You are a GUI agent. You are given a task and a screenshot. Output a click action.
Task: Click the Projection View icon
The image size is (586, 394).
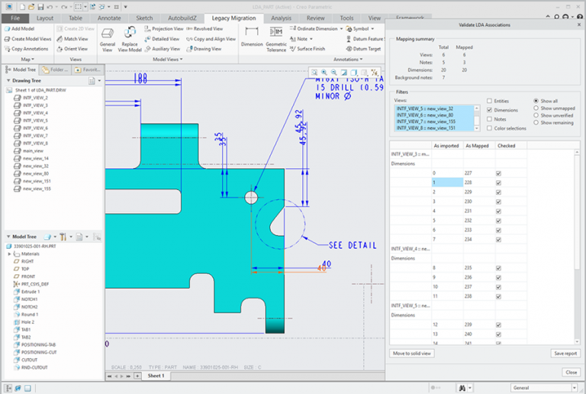pyautogui.click(x=147, y=29)
